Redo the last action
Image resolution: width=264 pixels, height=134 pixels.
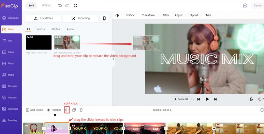pos(67,5)
